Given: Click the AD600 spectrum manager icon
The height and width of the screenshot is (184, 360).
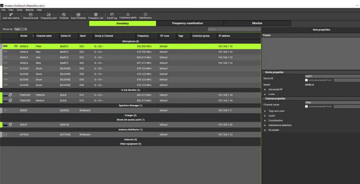Looking at the screenshot, I should coord(6,110).
